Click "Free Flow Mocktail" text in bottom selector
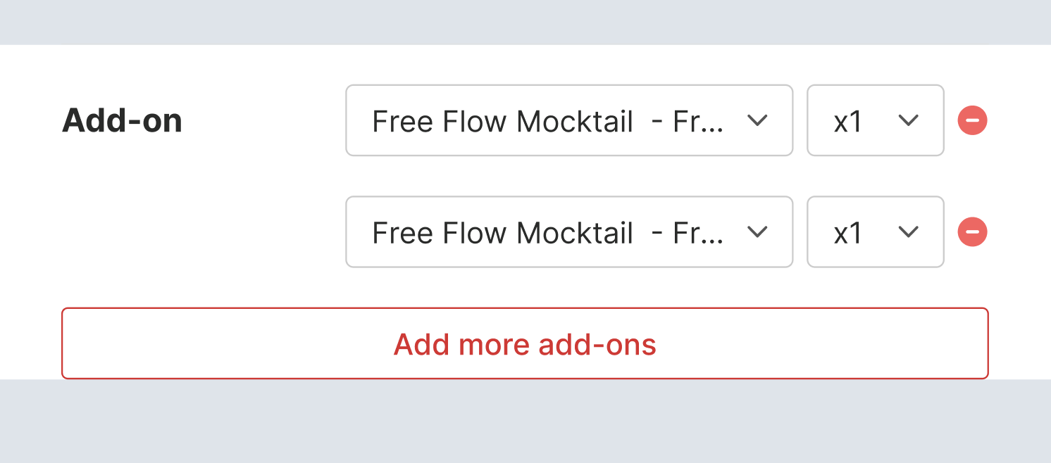 [502, 233]
